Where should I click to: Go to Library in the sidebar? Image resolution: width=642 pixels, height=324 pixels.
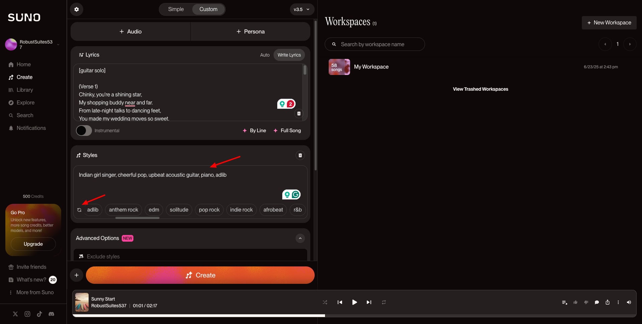pos(24,90)
